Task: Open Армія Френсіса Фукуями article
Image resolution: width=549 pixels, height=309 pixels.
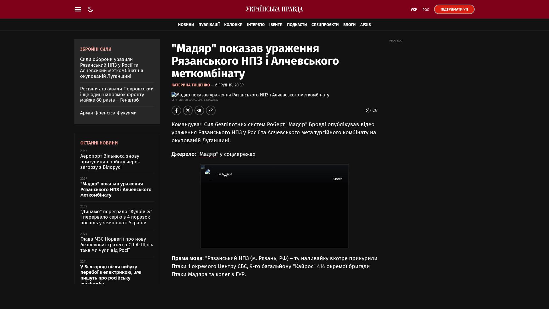Action: (108, 113)
